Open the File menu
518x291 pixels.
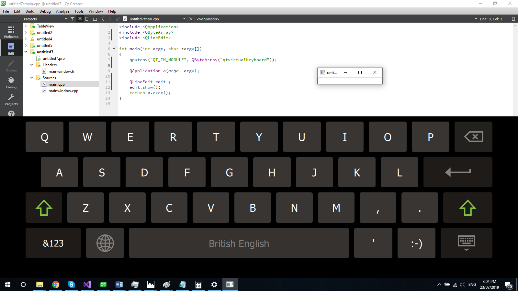pos(6,11)
